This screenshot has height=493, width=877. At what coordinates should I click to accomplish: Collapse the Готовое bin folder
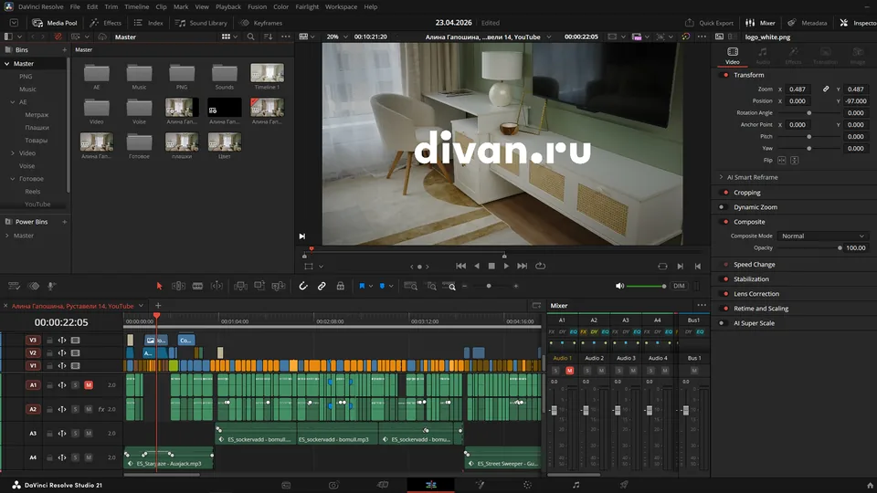click(13, 179)
